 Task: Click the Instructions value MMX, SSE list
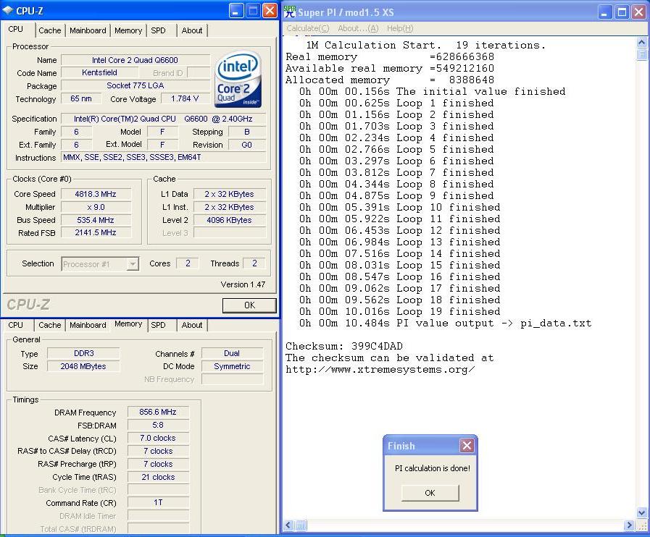point(163,157)
